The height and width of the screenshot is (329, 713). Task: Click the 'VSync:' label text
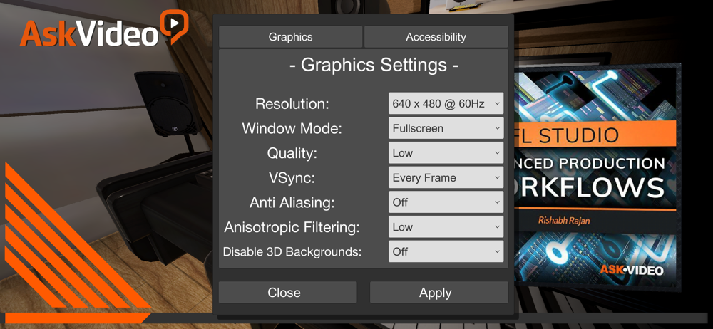[x=292, y=178]
